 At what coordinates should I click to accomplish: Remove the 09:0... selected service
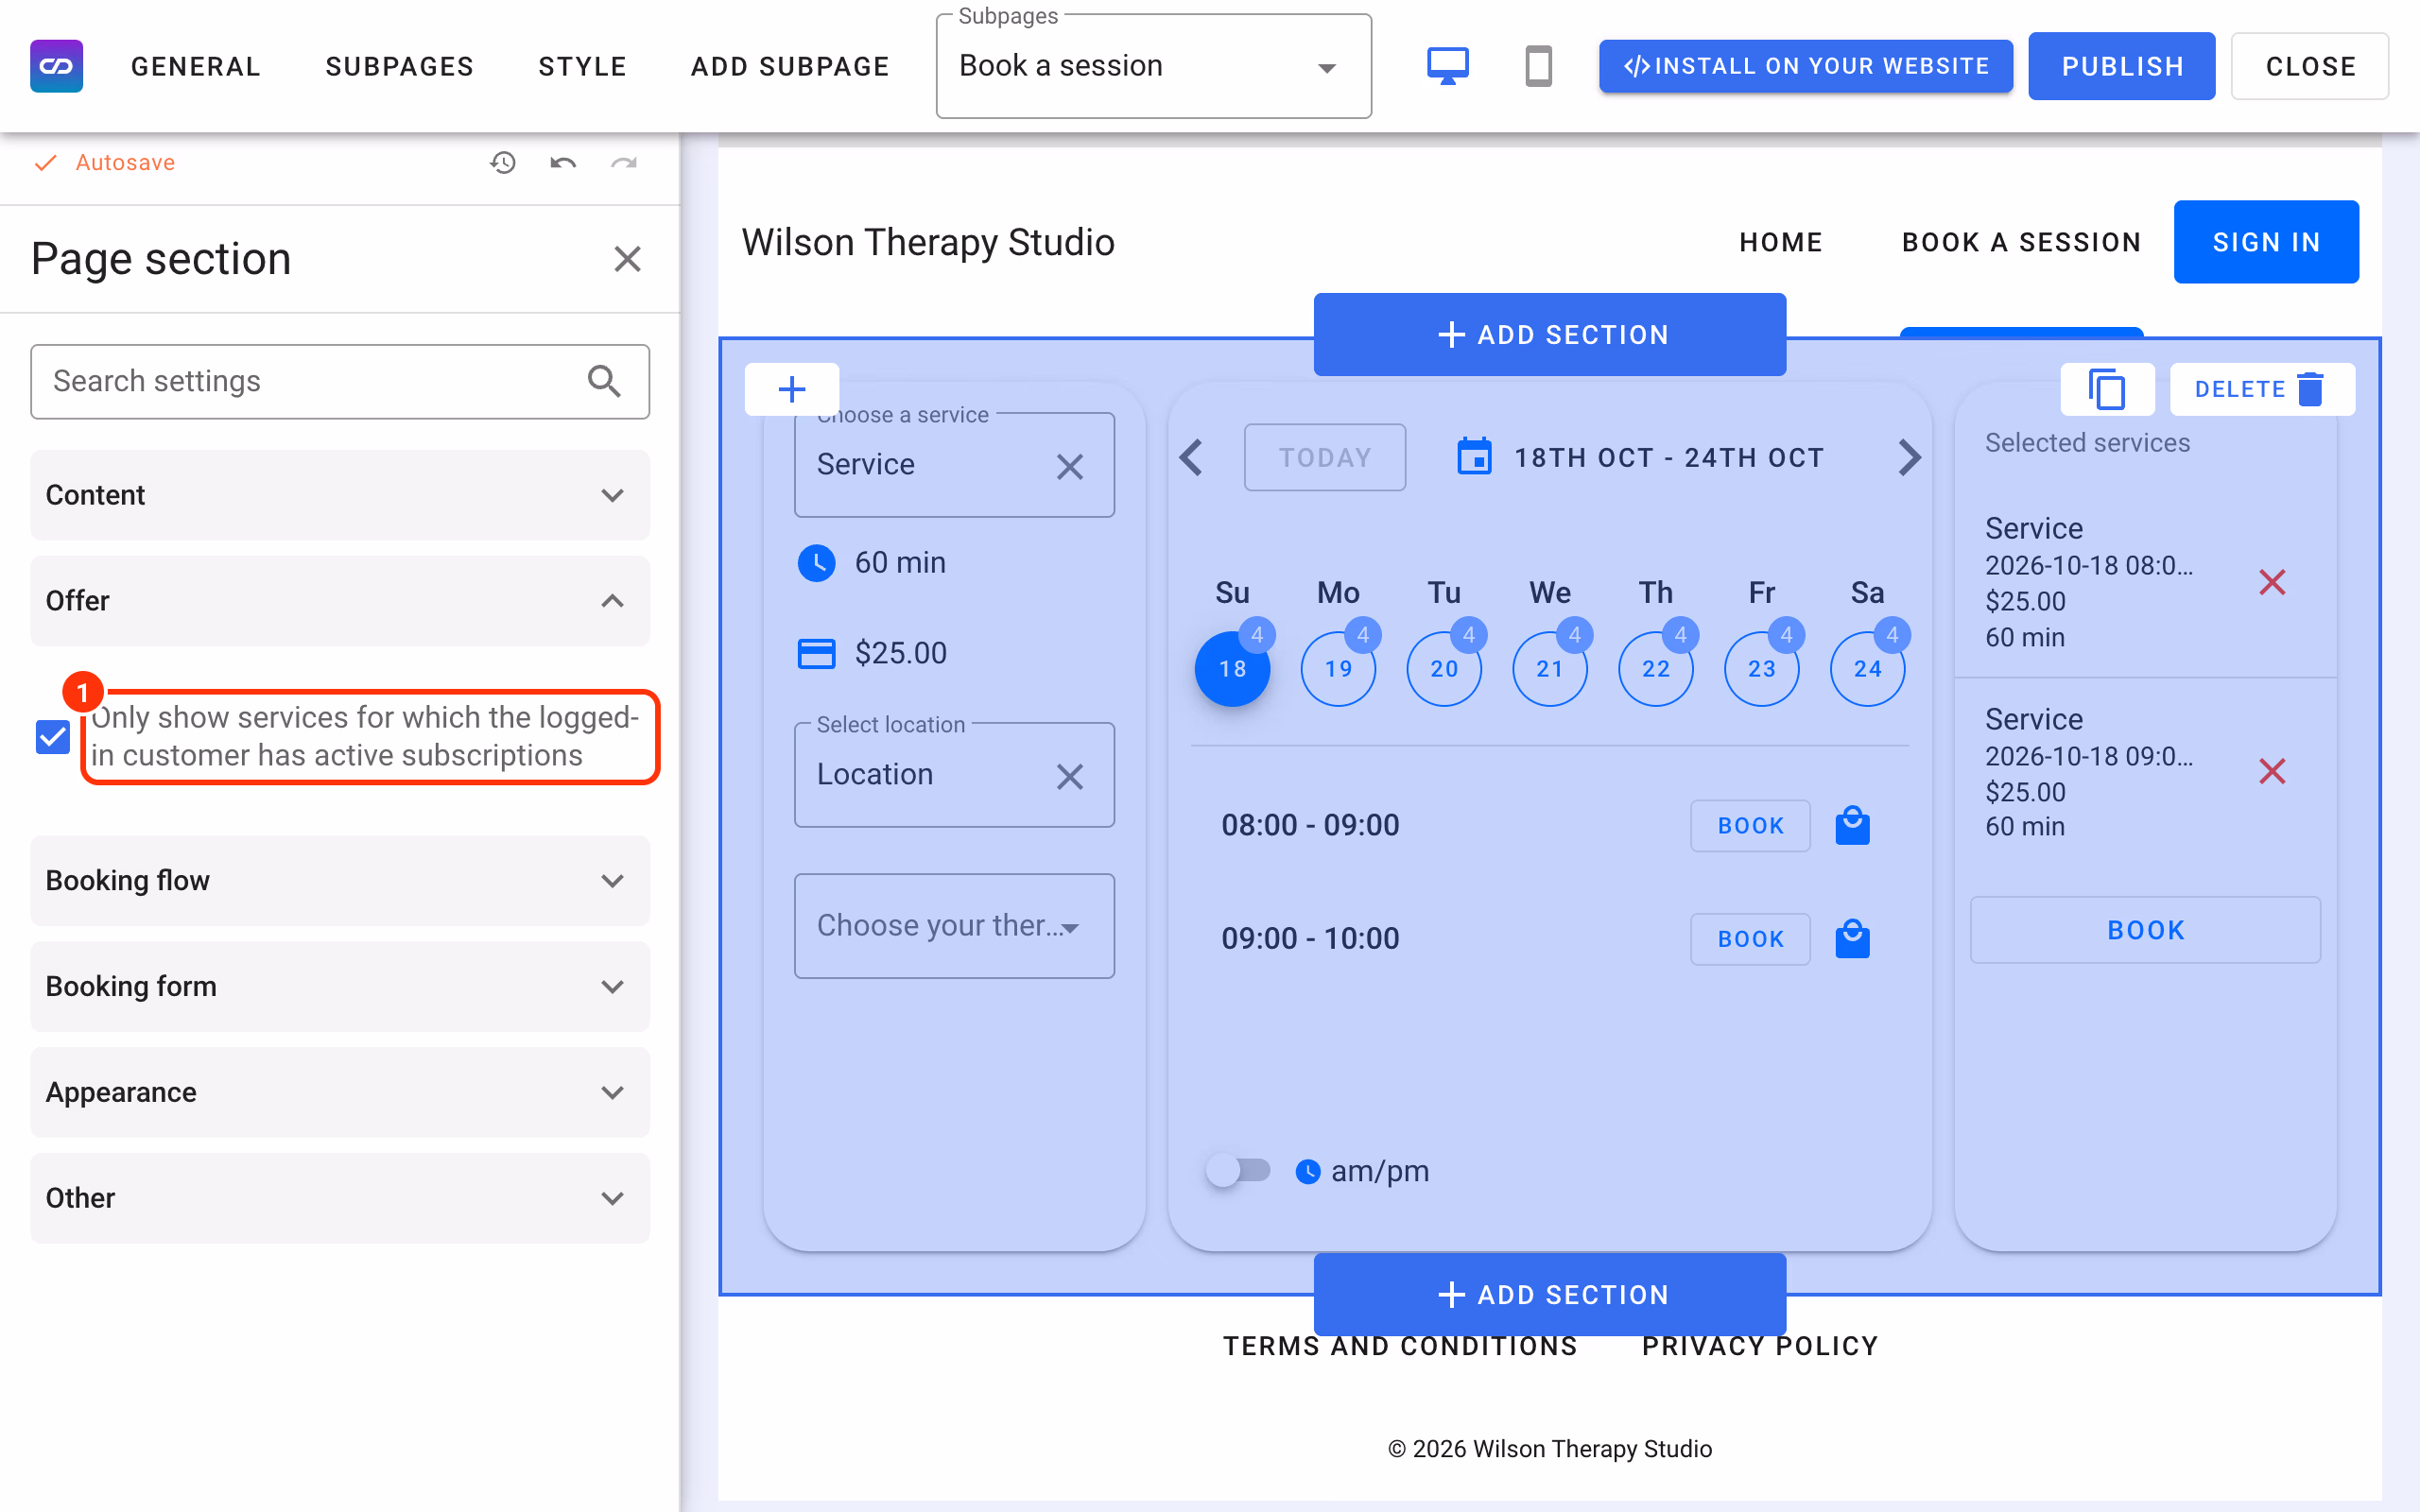[2272, 771]
